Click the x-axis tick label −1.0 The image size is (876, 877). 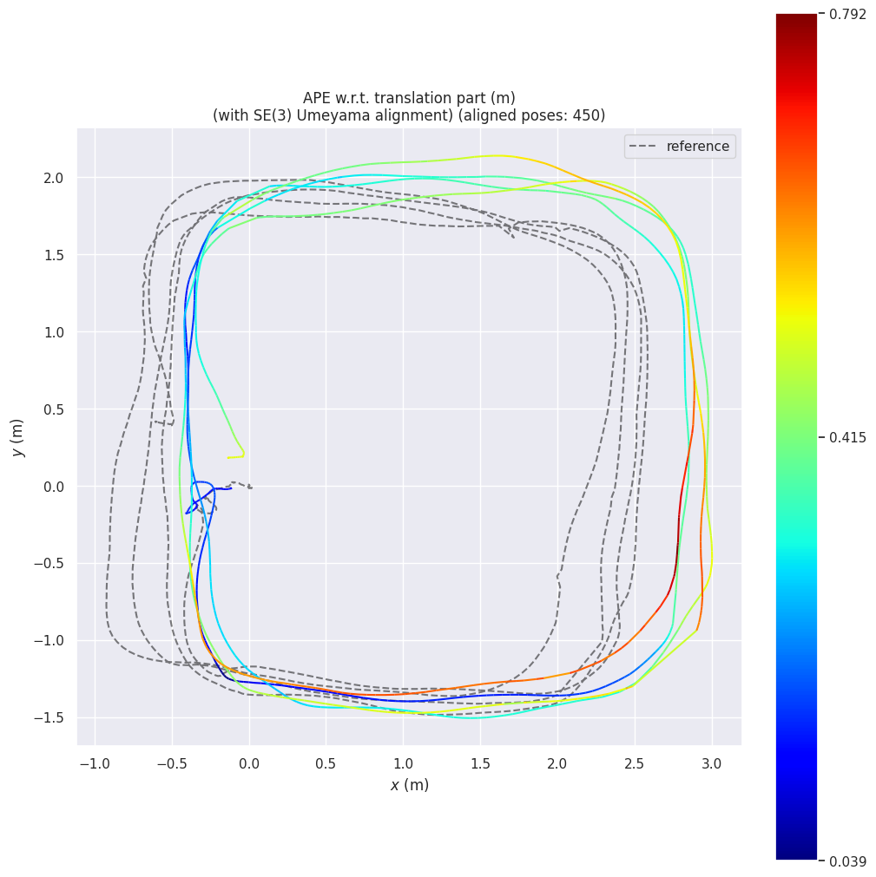pyautogui.click(x=94, y=763)
